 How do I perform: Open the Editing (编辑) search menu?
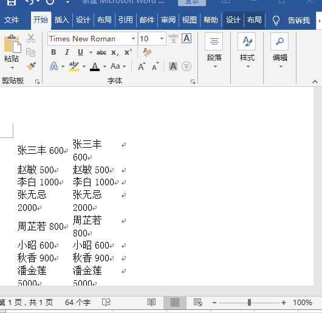click(279, 50)
